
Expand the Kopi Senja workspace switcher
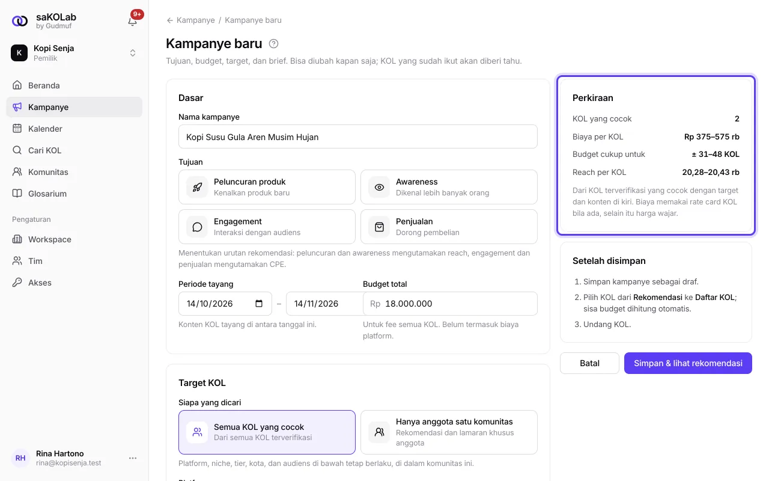click(133, 53)
